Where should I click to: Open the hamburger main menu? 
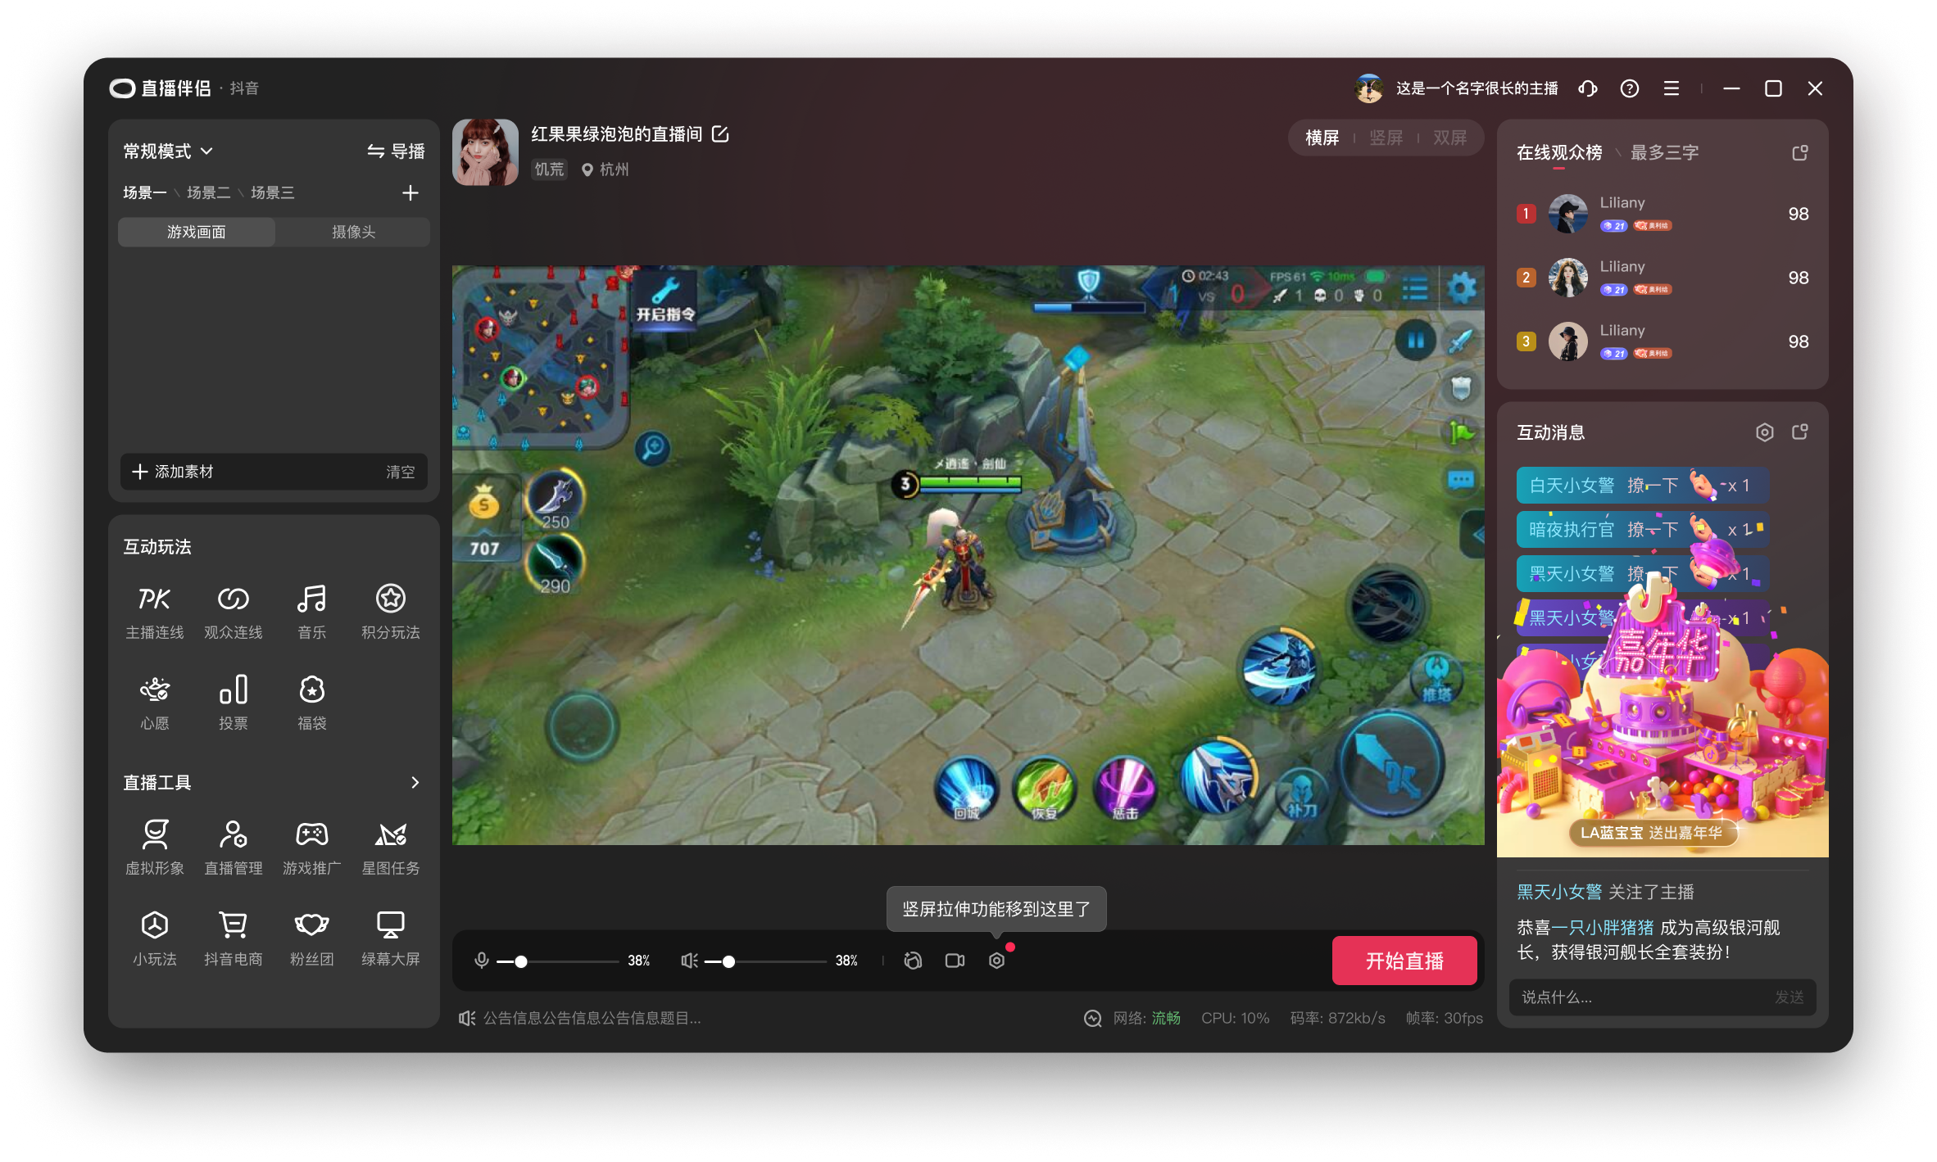1672,88
